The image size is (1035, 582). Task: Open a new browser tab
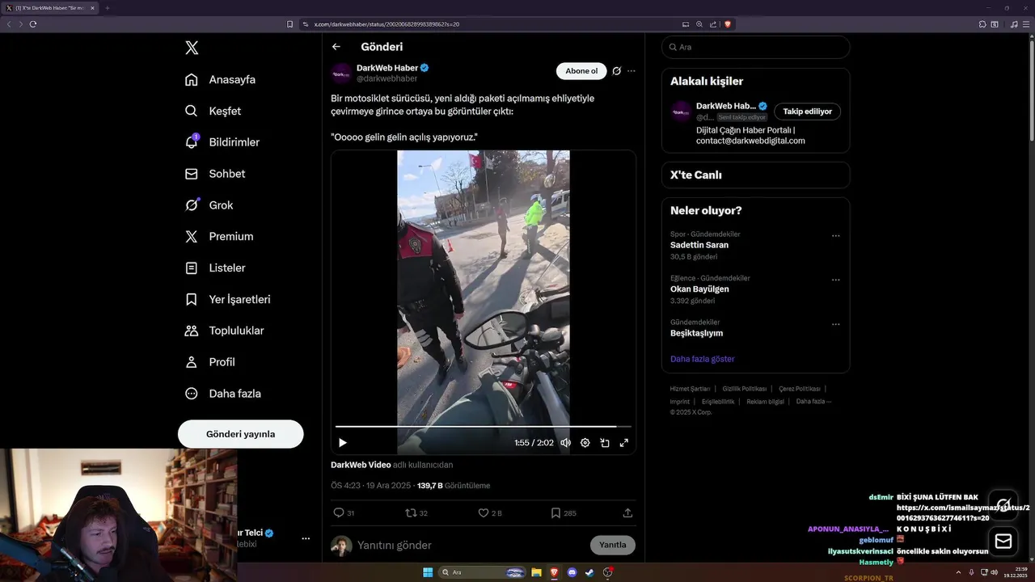pos(107,8)
